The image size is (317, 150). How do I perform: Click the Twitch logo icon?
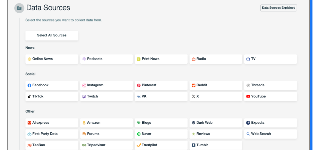(x=84, y=96)
